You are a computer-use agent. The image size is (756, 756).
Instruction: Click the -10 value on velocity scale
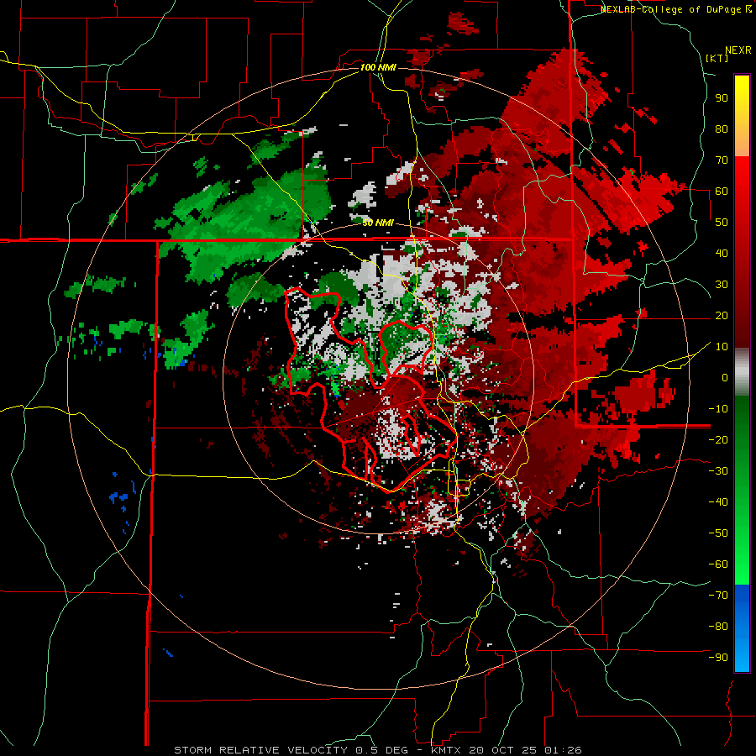[718, 409]
